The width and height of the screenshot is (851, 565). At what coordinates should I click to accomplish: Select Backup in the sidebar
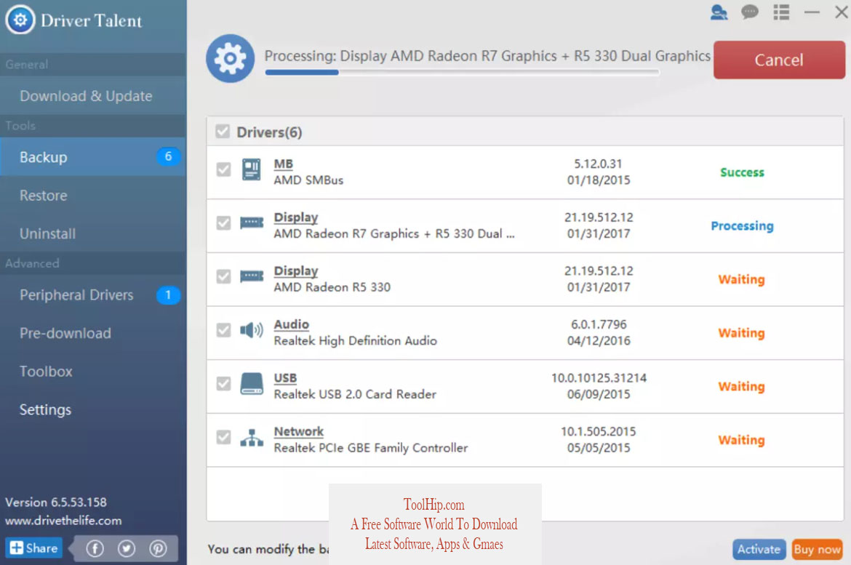click(x=93, y=157)
